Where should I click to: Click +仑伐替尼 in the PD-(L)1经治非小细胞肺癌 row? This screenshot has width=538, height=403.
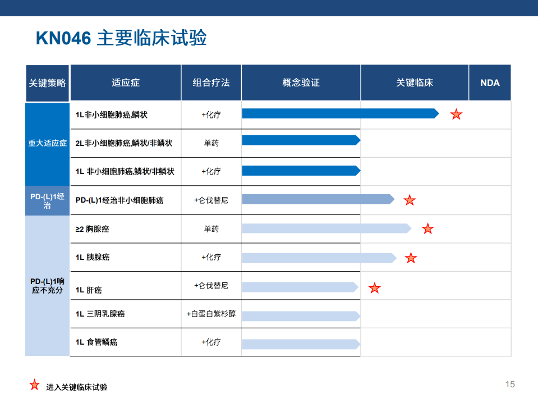click(x=211, y=200)
